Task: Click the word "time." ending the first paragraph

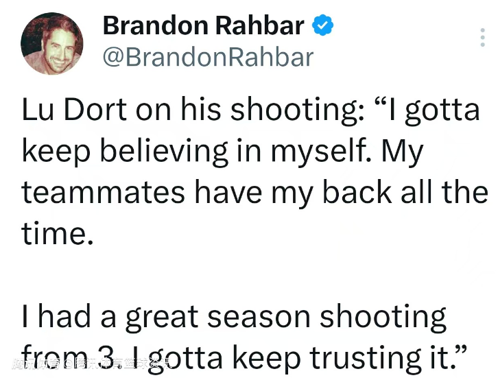Action: (58, 233)
